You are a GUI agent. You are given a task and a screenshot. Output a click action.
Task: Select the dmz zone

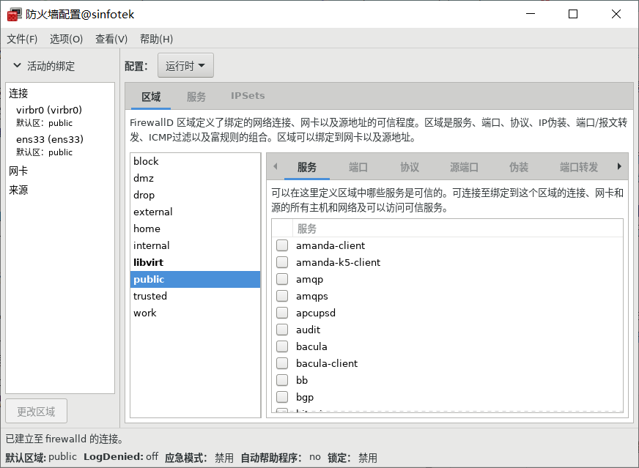(144, 178)
